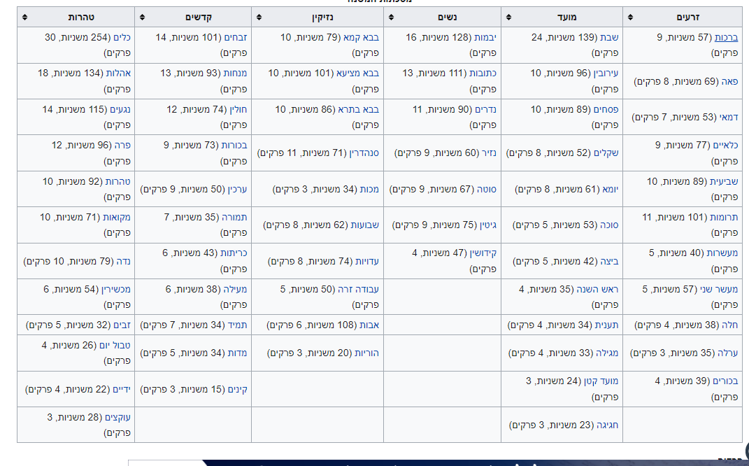Open the יבמות tractate link
Image resolution: width=749 pixels, height=466 pixels.
(485, 37)
